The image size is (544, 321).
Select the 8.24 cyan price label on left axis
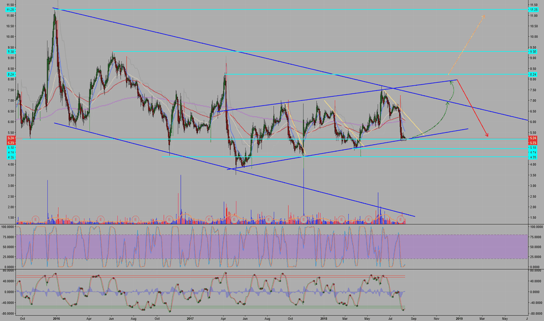click(x=10, y=74)
